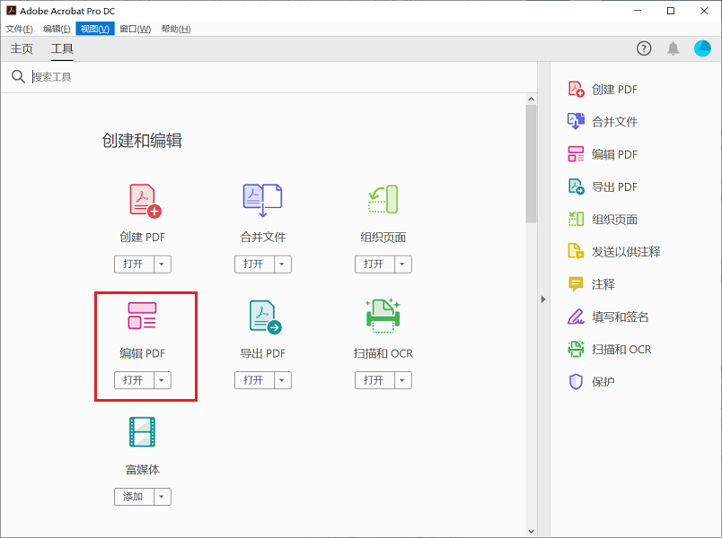Click the 合并文件 icon in the tools grid
Screen dimensions: 722x538
click(262, 201)
